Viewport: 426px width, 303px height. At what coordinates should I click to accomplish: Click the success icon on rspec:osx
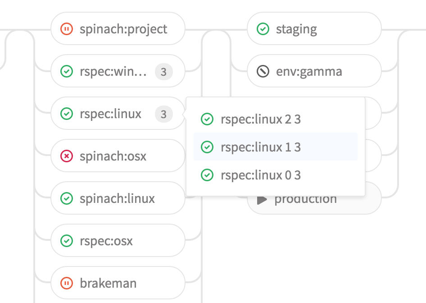click(x=66, y=240)
